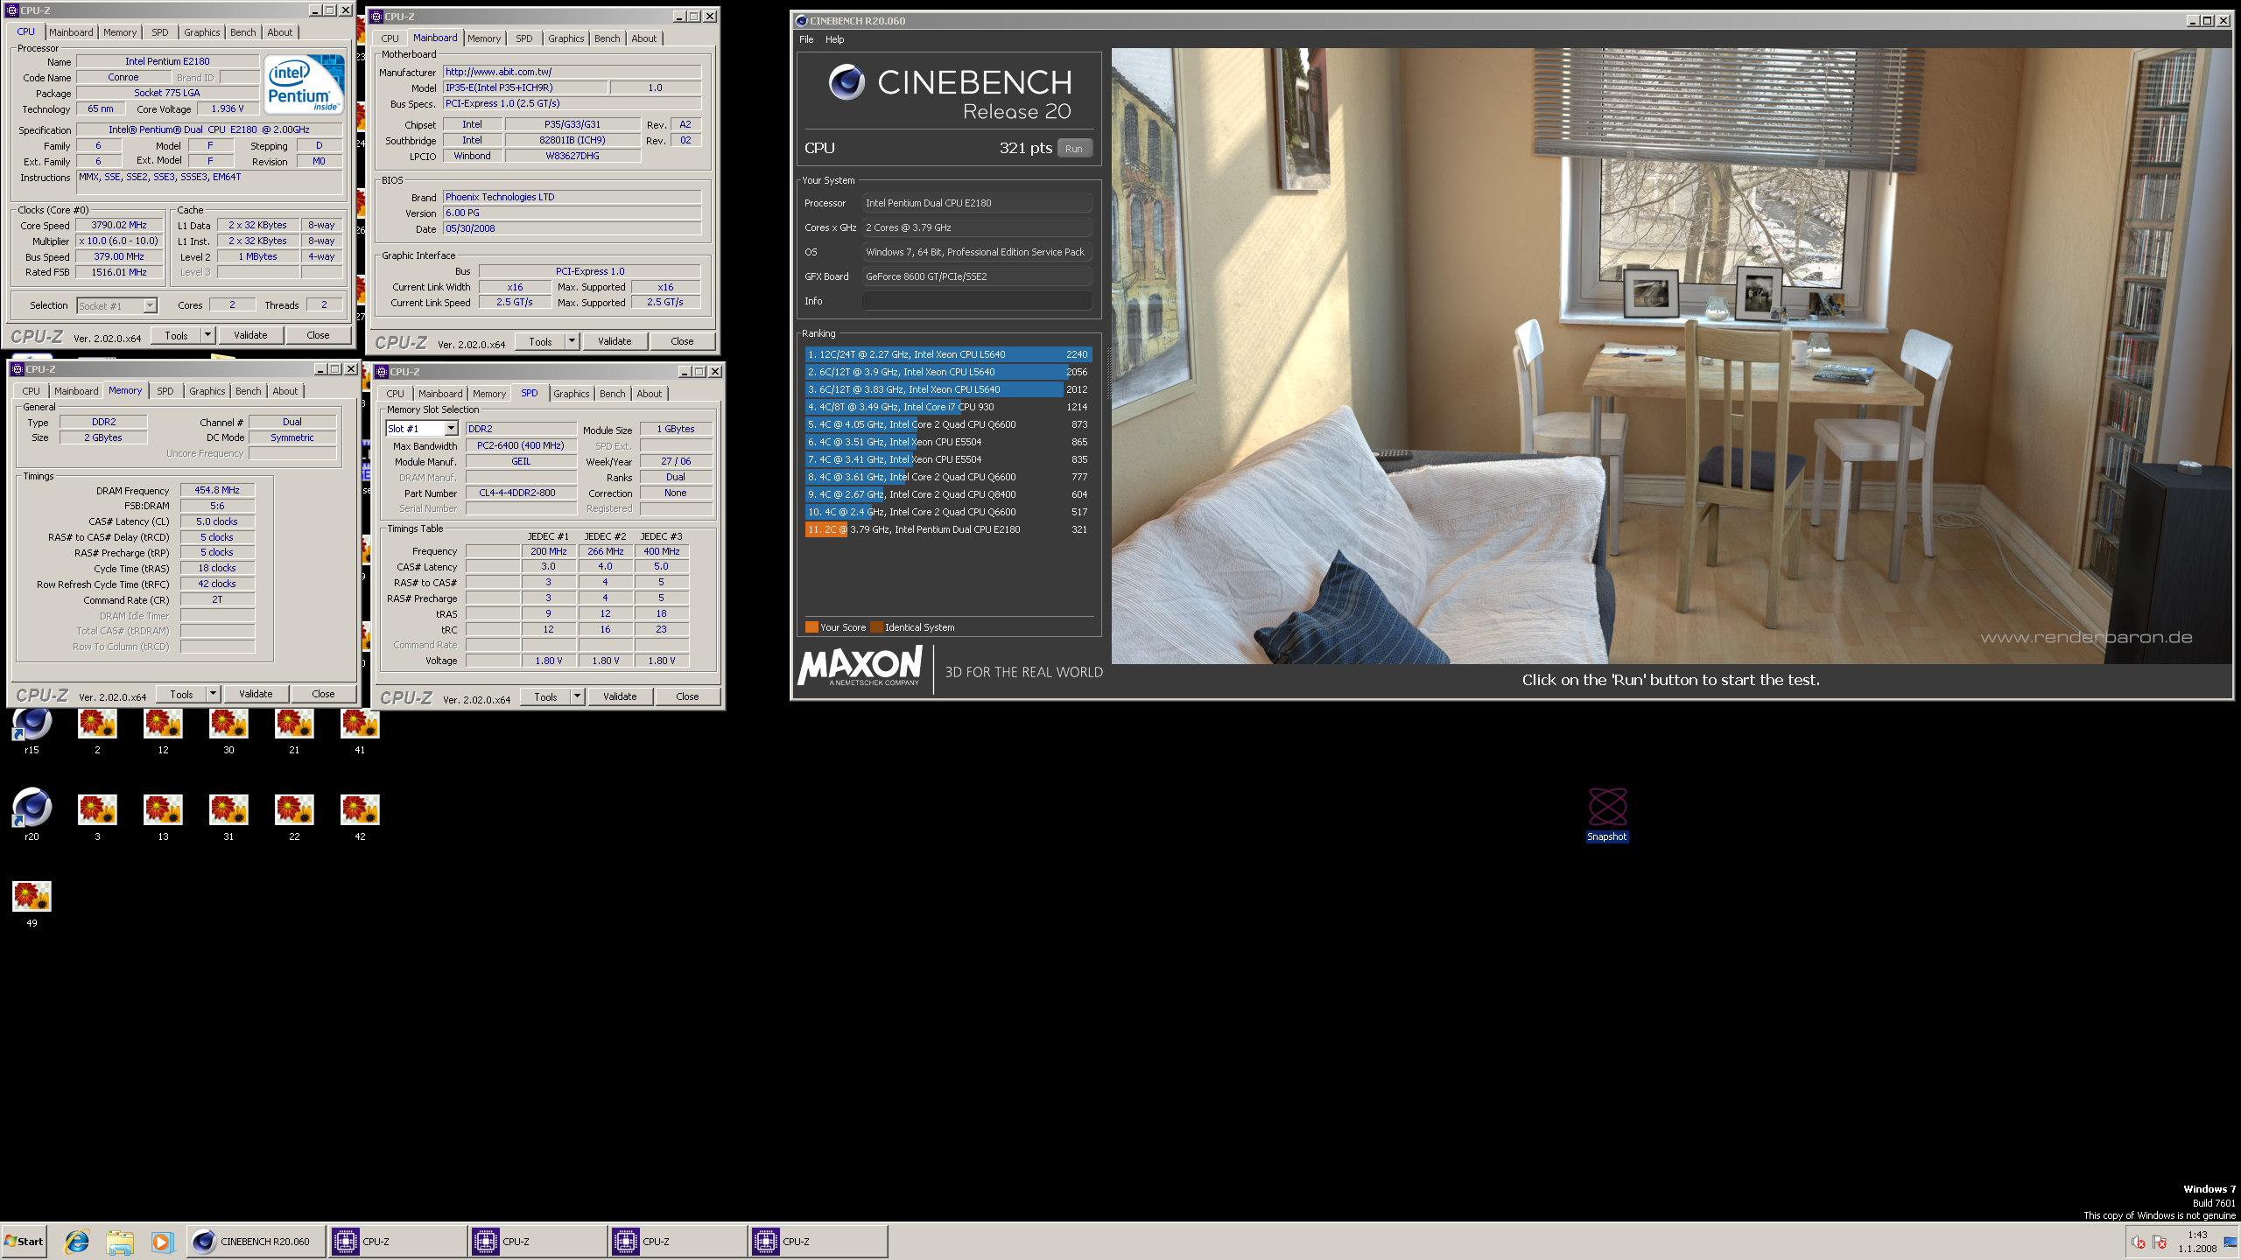This screenshot has height=1260, width=2241.
Task: Click the taskbar clock showing 1:43
Action: tap(2197, 1235)
